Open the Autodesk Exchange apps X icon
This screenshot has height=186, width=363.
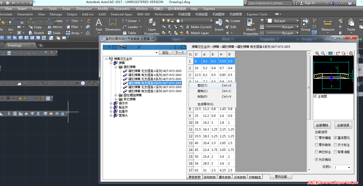pos(333,3)
